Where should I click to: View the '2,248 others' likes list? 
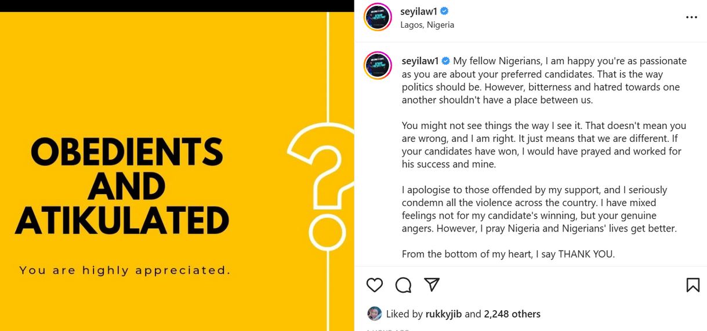coord(512,314)
